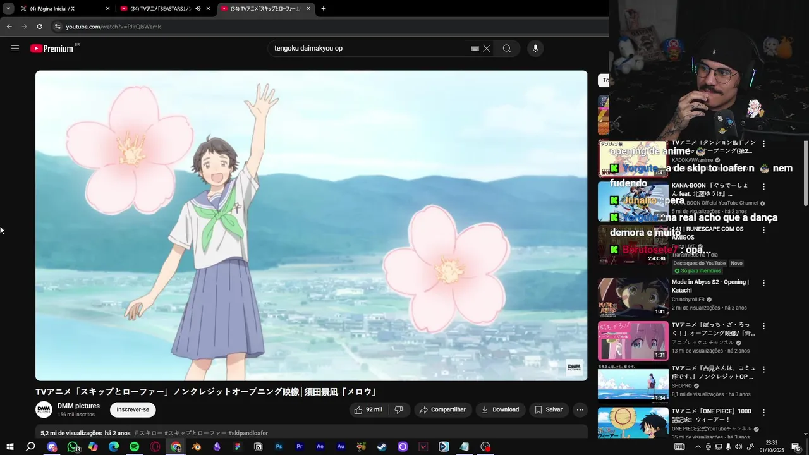Open Notion from the taskbar

pos(258,447)
